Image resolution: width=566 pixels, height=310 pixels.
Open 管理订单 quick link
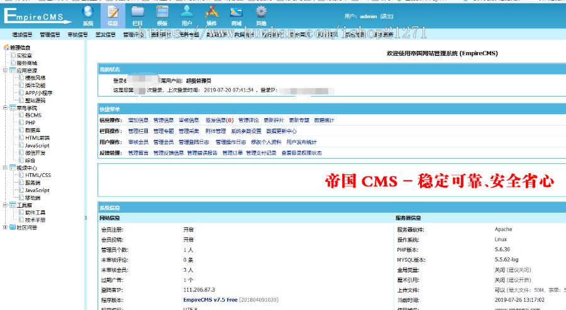(x=233, y=153)
